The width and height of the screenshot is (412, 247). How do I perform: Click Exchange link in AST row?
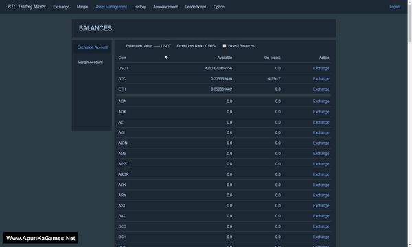[x=321, y=206]
